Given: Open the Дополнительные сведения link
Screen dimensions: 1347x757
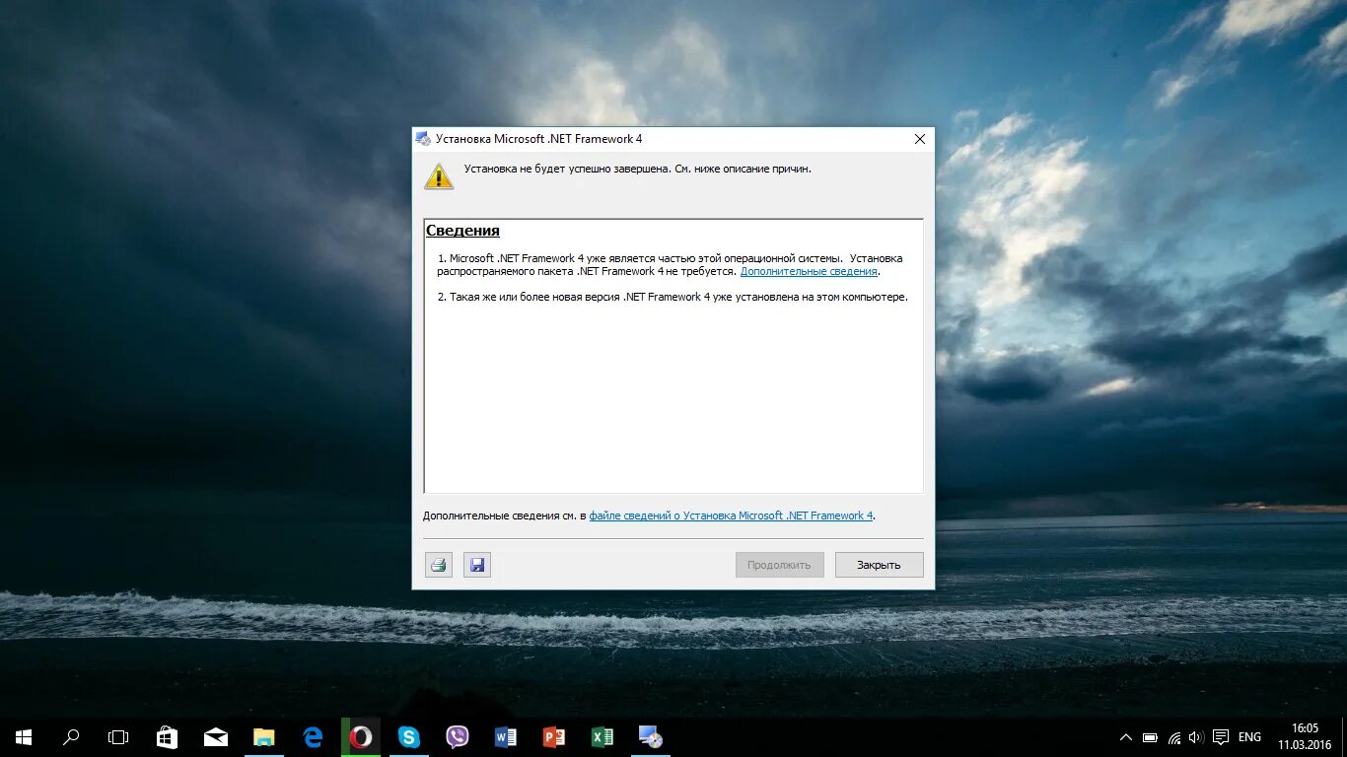Looking at the screenshot, I should click(x=809, y=271).
